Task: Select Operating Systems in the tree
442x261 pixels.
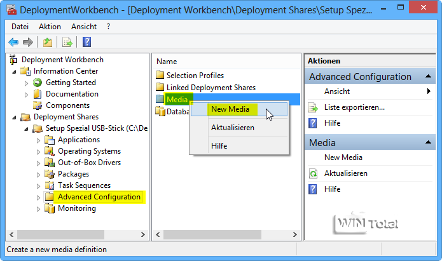Action: 89,151
